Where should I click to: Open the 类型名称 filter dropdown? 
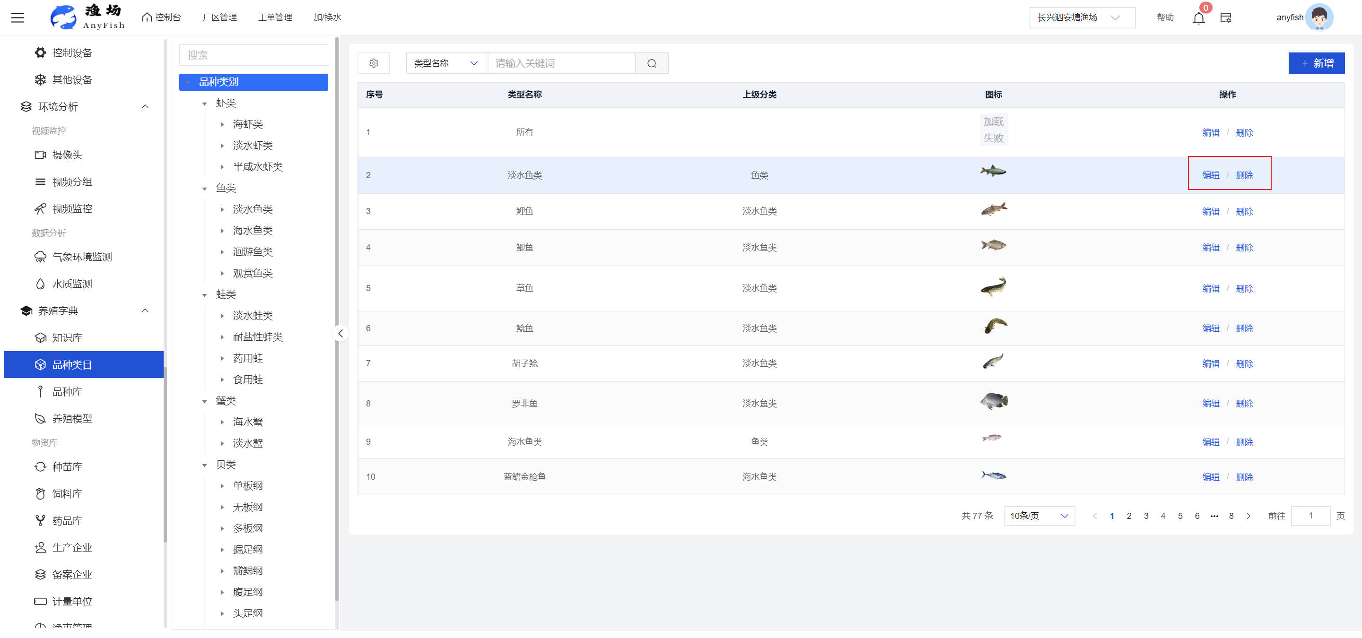coord(445,63)
